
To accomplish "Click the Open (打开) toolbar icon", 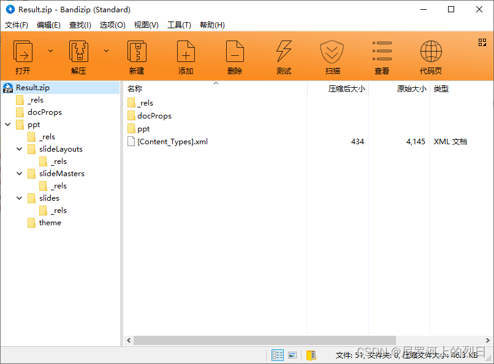I will pyautogui.click(x=23, y=52).
